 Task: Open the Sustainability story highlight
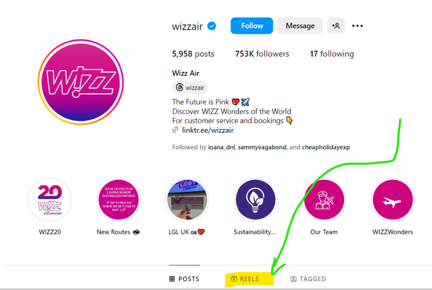(255, 200)
